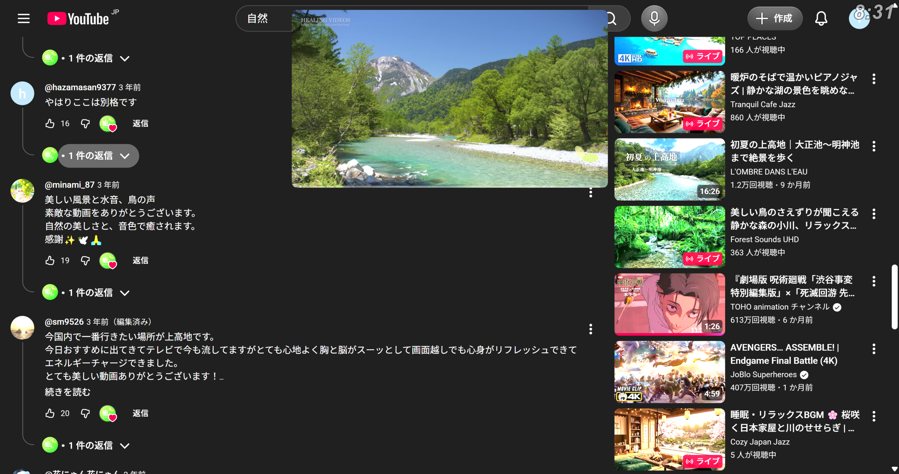Dislike the @minami_87 comment
Image resolution: width=899 pixels, height=474 pixels.
point(85,260)
